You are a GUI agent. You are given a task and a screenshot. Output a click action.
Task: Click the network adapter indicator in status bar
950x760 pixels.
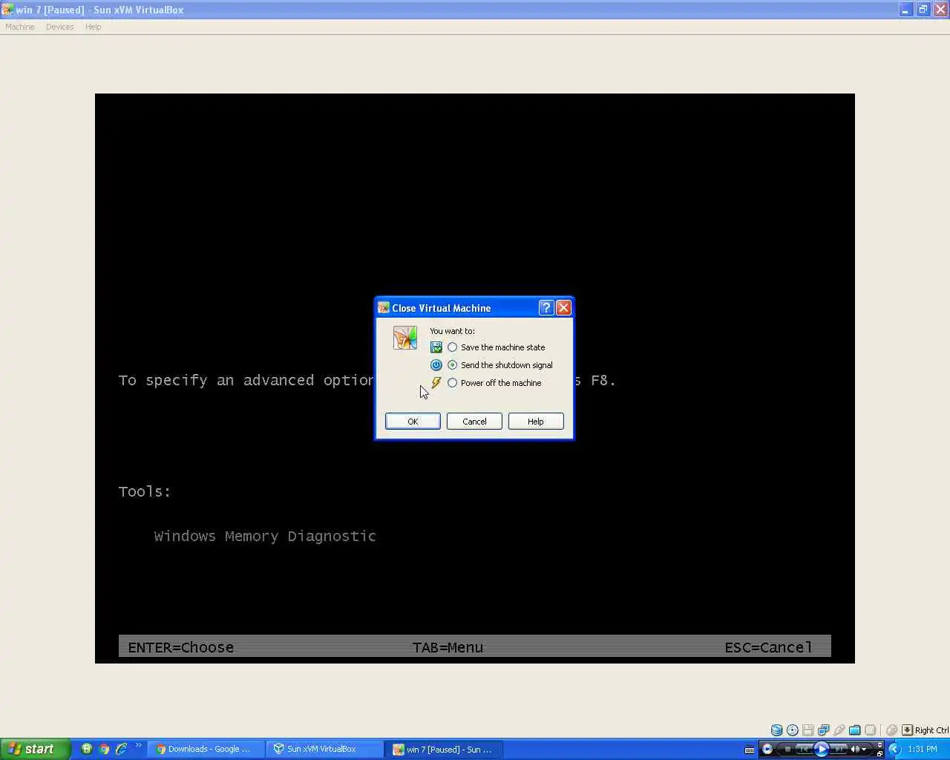click(824, 730)
